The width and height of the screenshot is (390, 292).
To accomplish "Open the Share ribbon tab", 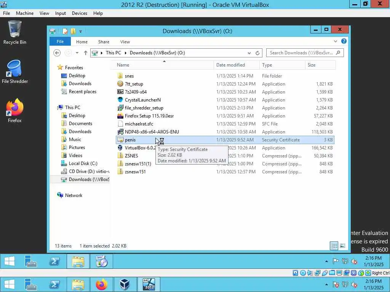I will [104, 42].
